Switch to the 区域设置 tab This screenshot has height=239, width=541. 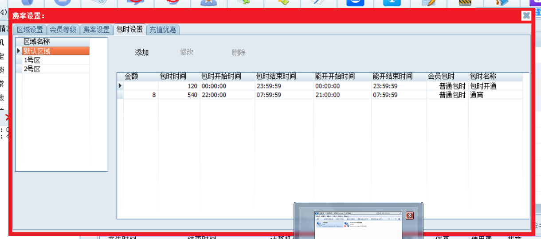[30, 30]
